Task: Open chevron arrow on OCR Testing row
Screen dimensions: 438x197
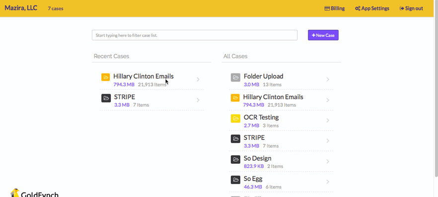Action: (x=328, y=121)
